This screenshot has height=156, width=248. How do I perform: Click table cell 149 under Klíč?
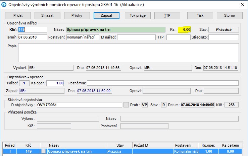[29, 151]
